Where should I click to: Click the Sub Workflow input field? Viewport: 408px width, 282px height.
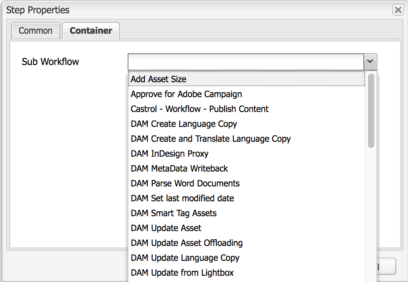pos(246,62)
